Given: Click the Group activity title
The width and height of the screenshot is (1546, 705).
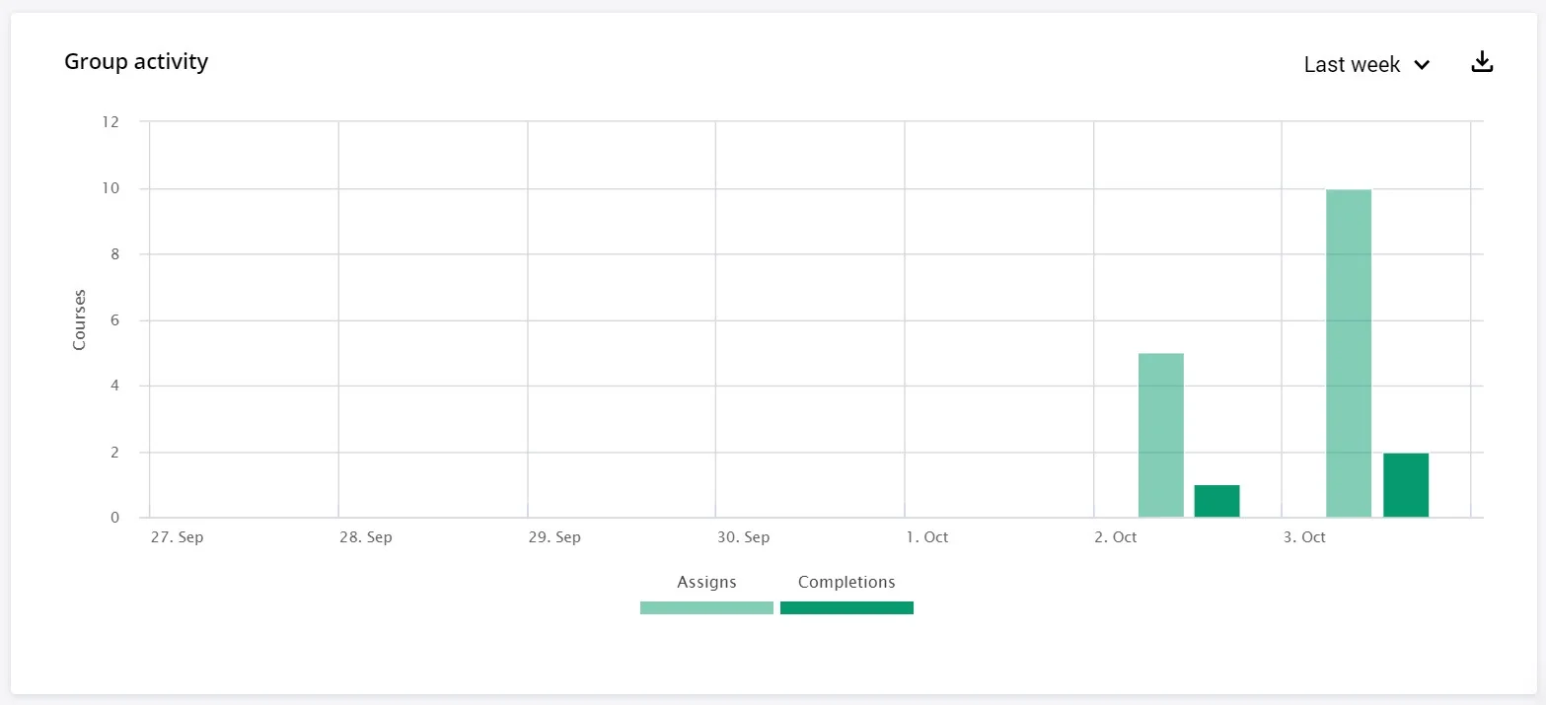Looking at the screenshot, I should (x=135, y=61).
